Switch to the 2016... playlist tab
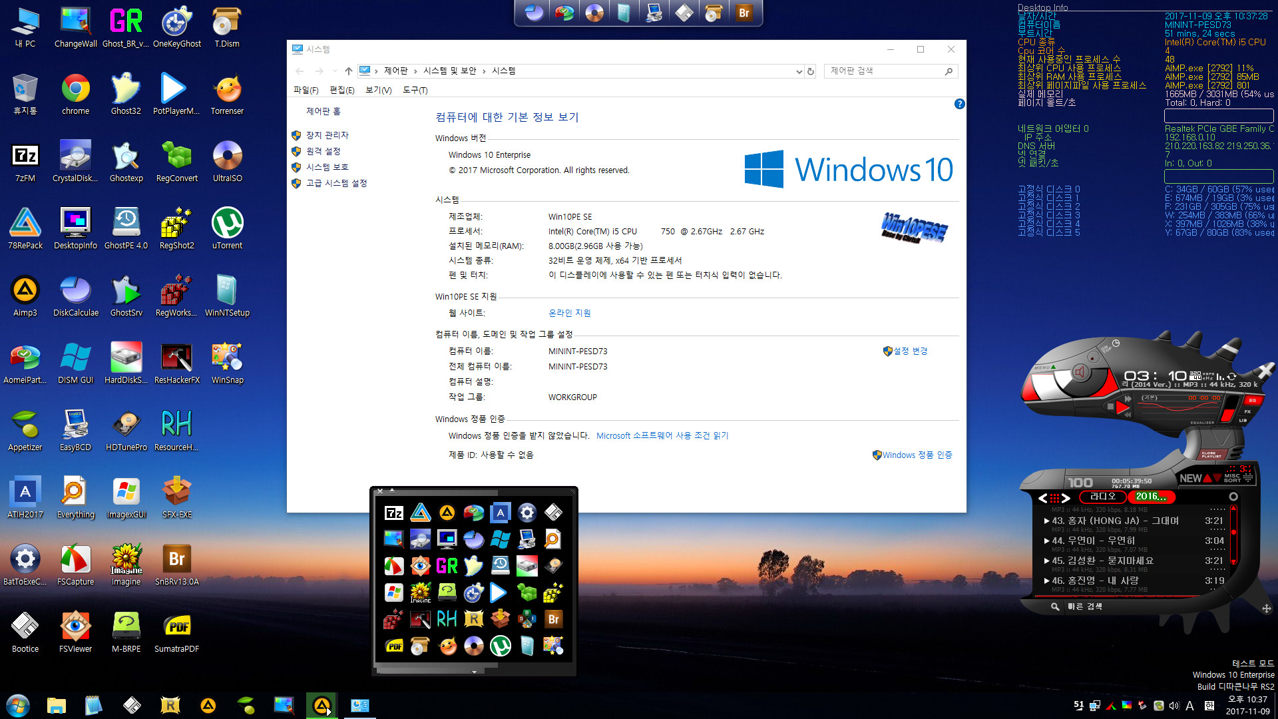Screen dimensions: 1278x719 pyautogui.click(x=1151, y=497)
